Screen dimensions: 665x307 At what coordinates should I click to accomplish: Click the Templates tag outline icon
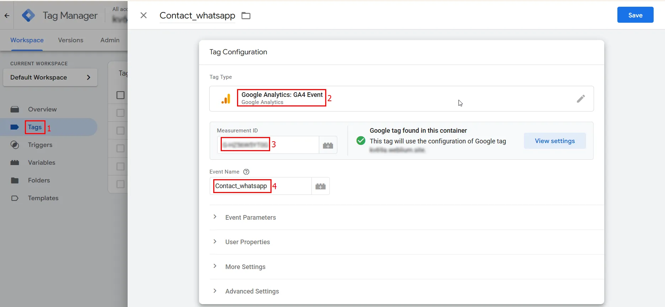[15, 198]
